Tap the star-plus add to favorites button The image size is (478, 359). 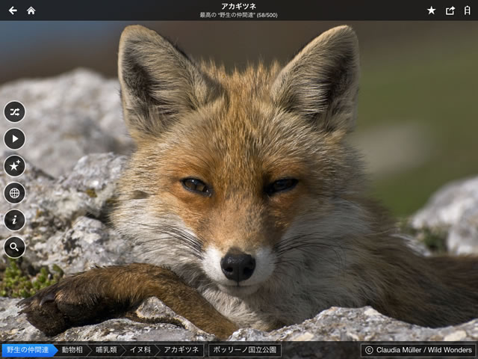(x=15, y=166)
